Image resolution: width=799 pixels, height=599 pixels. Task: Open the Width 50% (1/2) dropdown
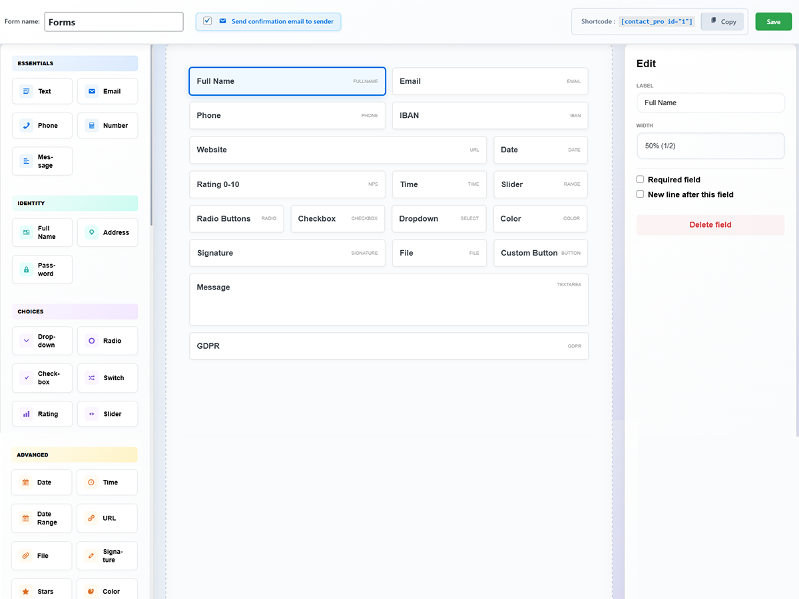(710, 146)
